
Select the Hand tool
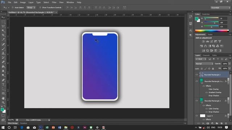click(x=3, y=98)
